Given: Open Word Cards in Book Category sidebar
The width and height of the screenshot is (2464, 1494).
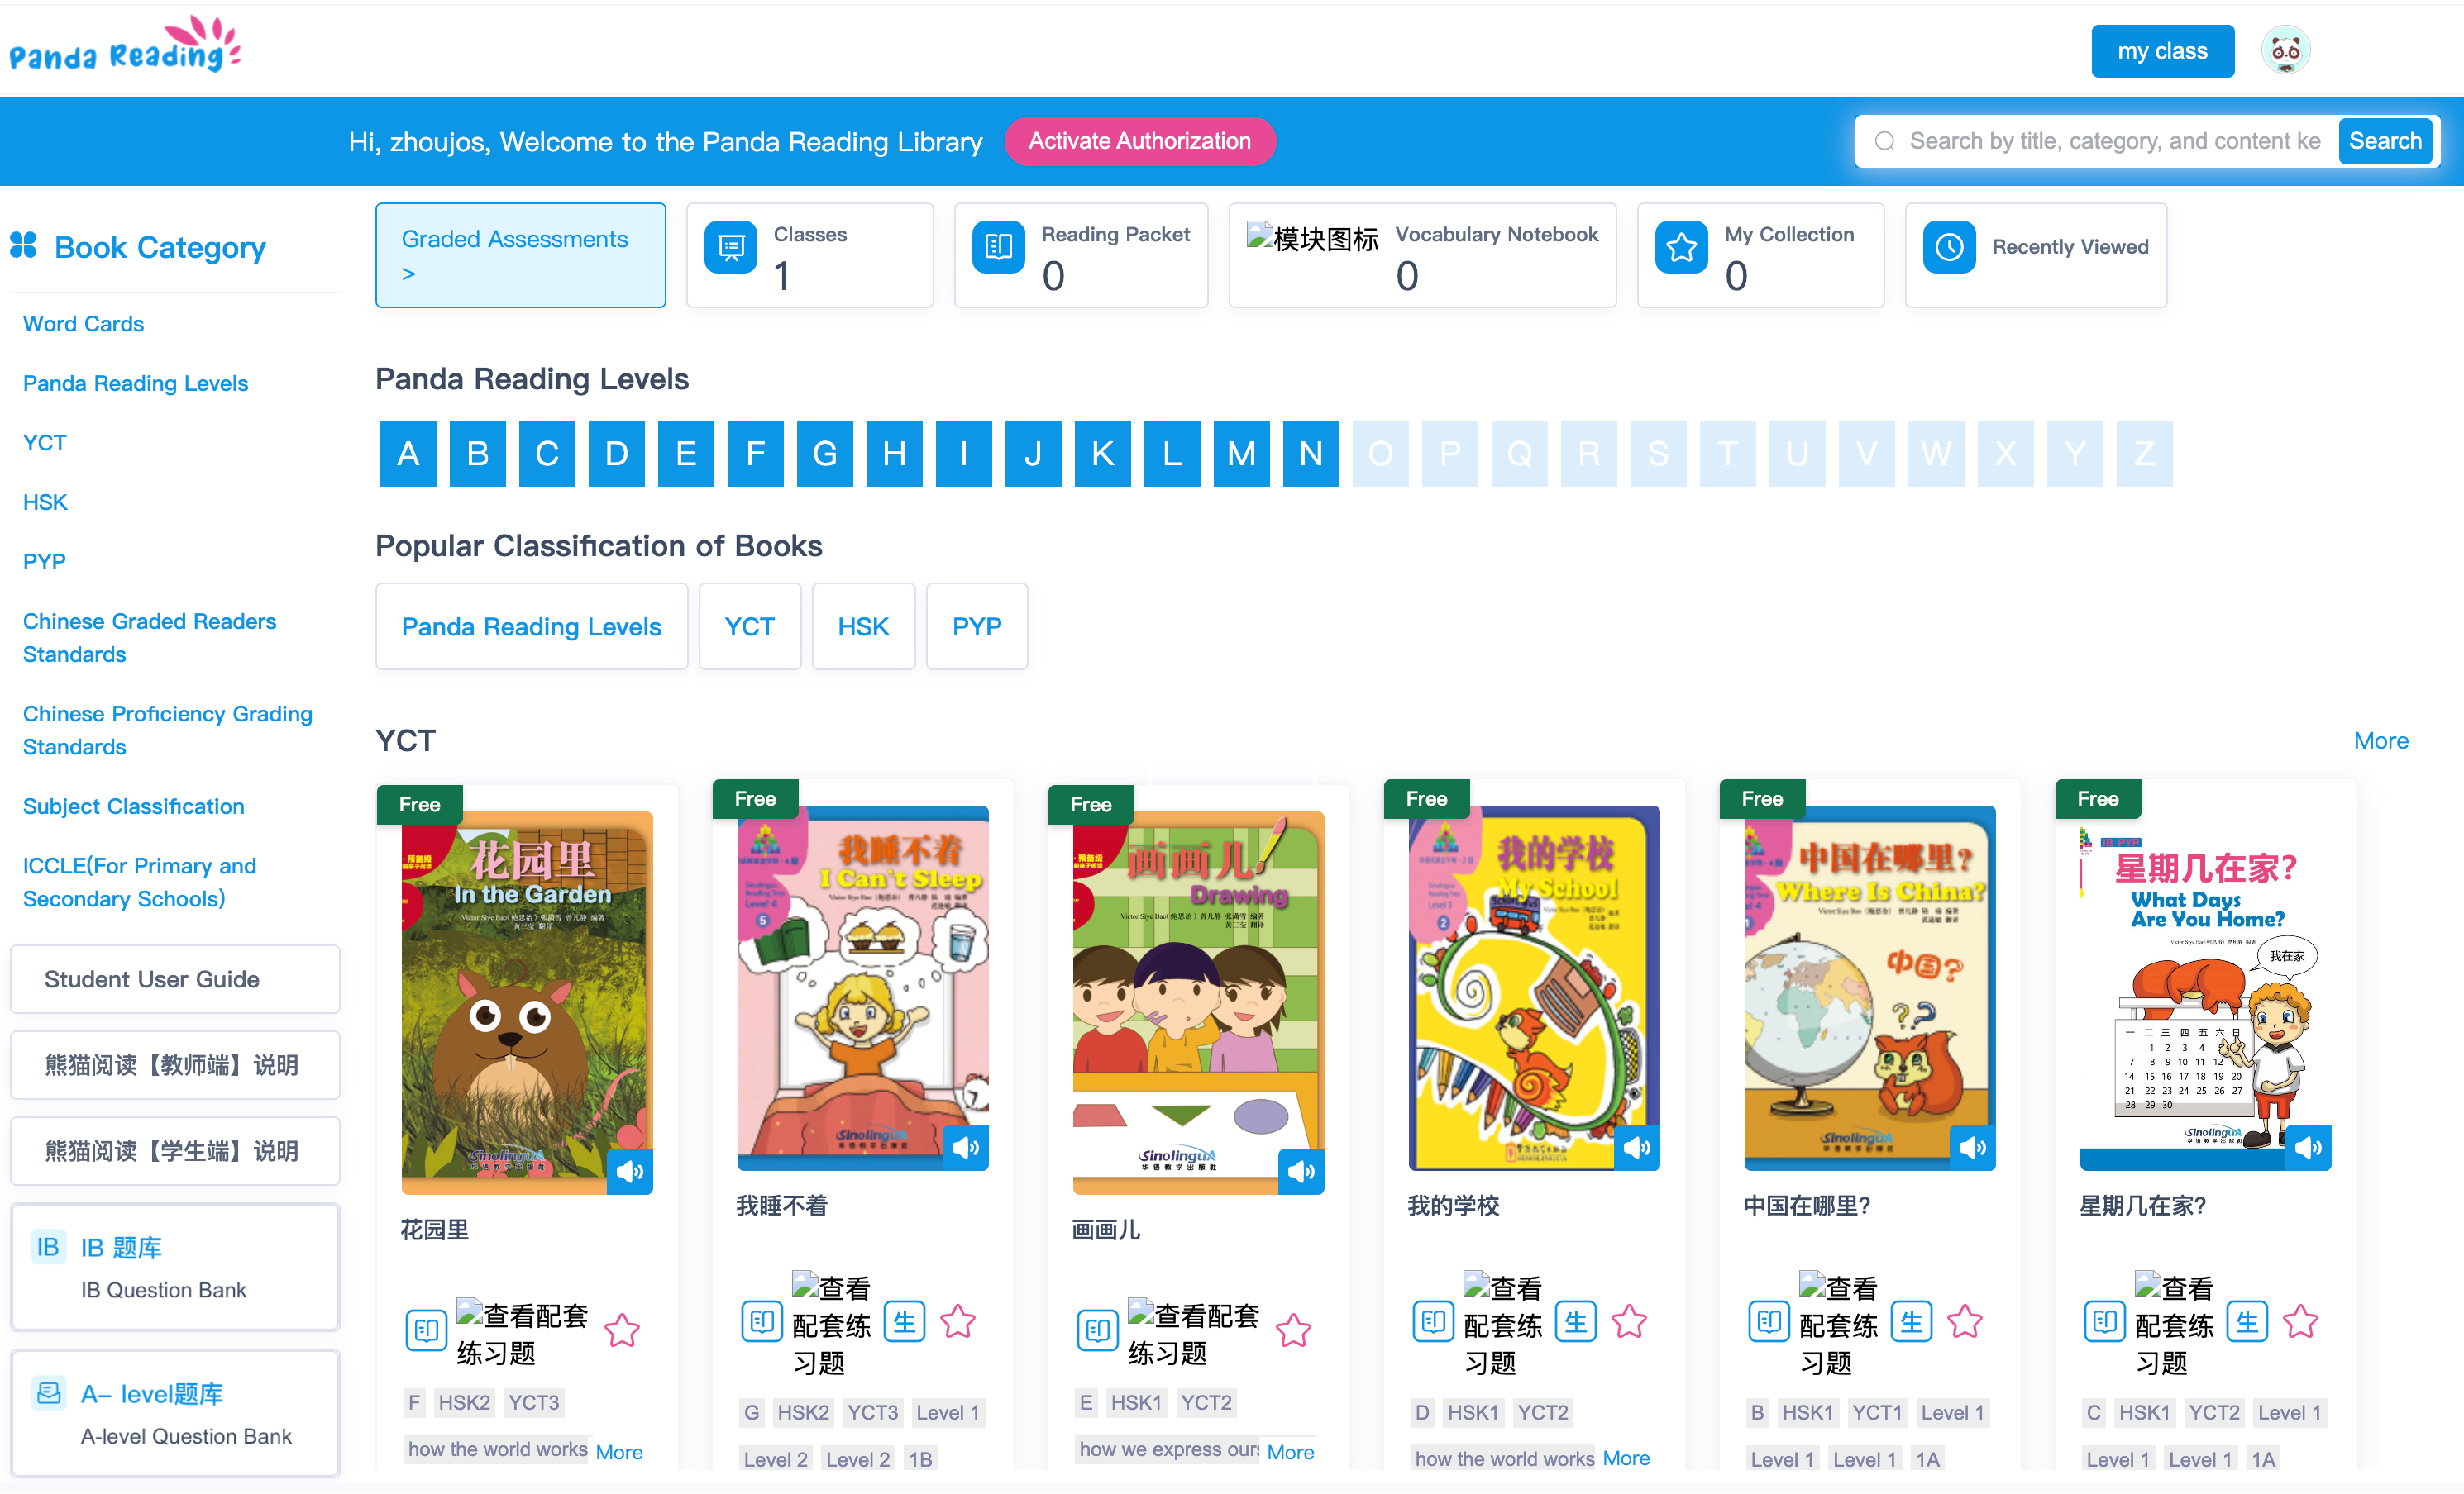Looking at the screenshot, I should (x=83, y=324).
